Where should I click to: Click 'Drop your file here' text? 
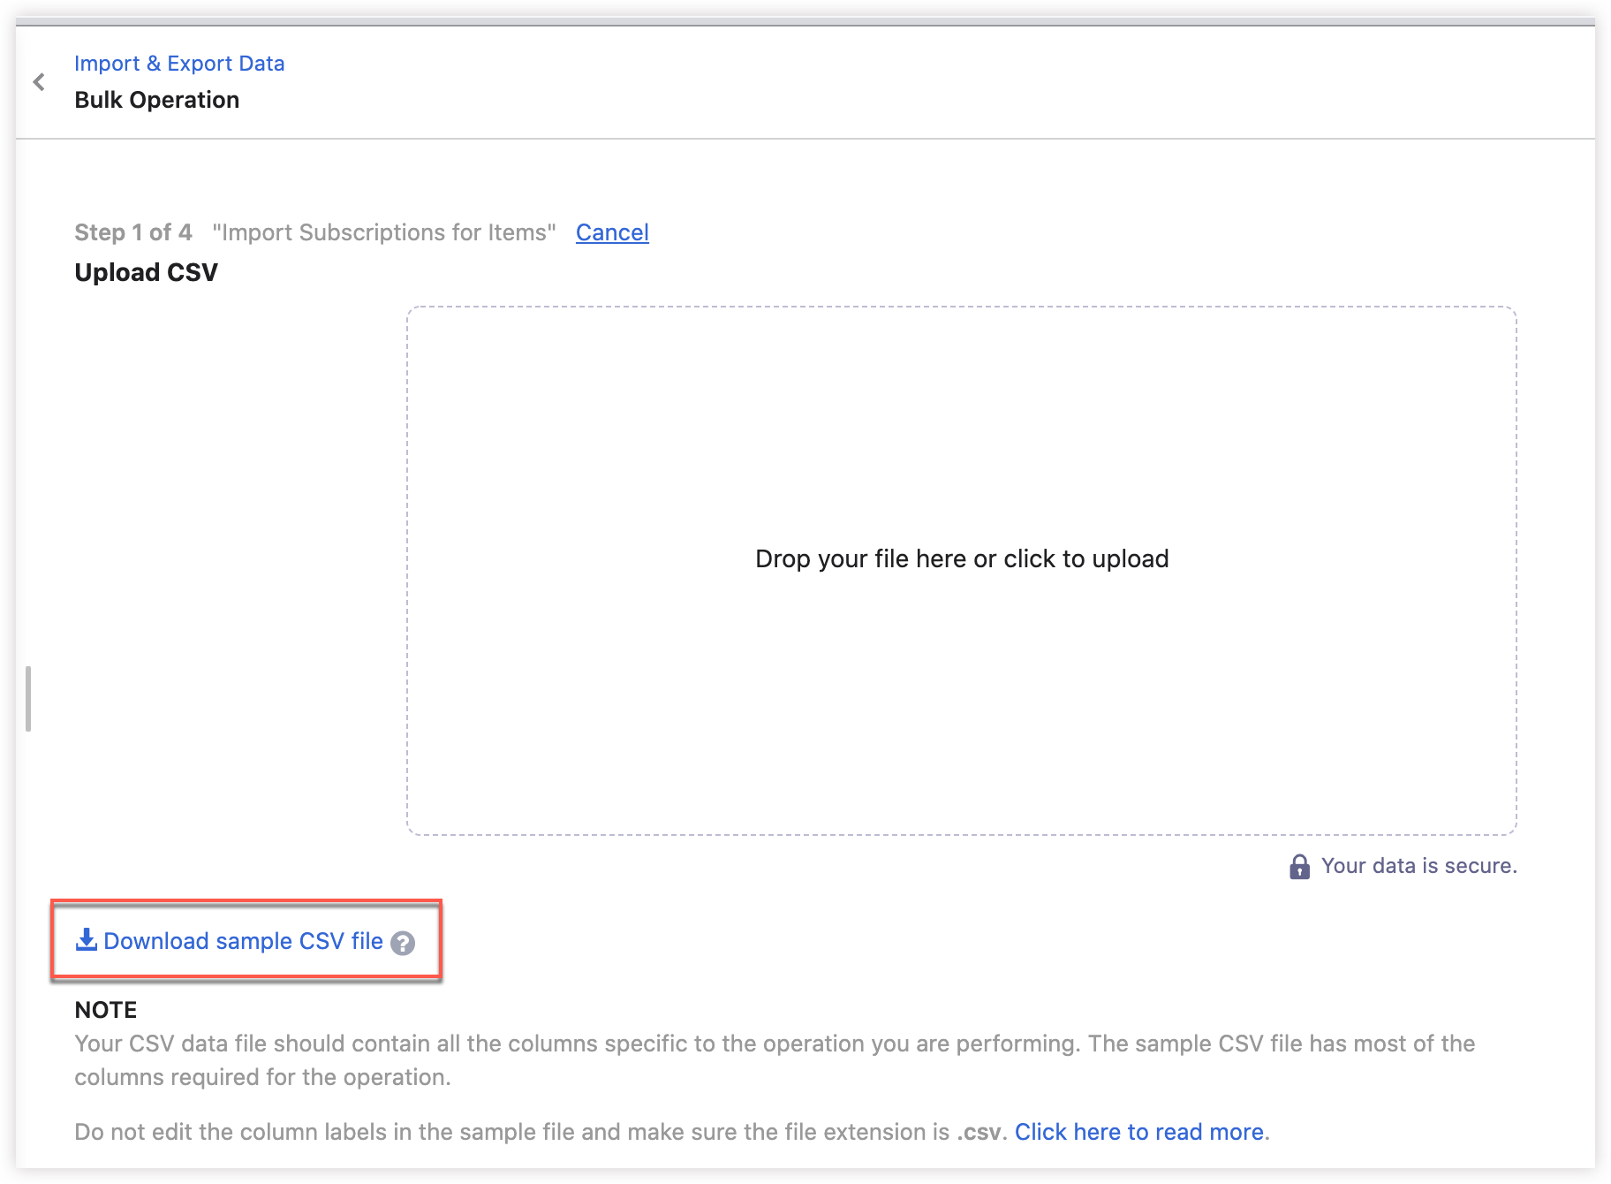[961, 558]
